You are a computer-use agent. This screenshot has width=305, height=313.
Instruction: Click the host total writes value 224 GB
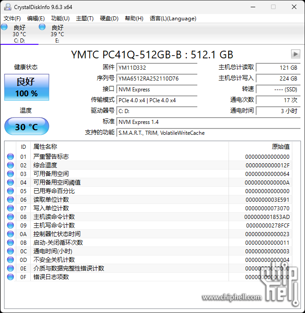click(278, 78)
